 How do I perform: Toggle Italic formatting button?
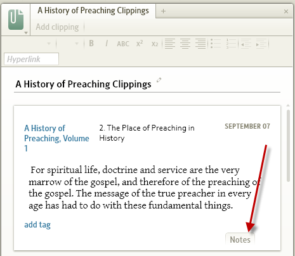tap(107, 44)
